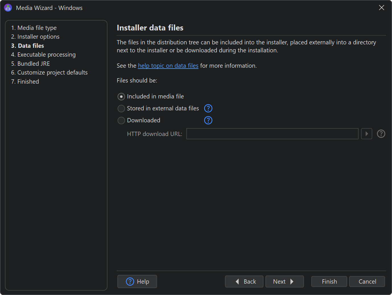Go to step 1 Media file type
The height and width of the screenshot is (295, 392).
pos(34,28)
